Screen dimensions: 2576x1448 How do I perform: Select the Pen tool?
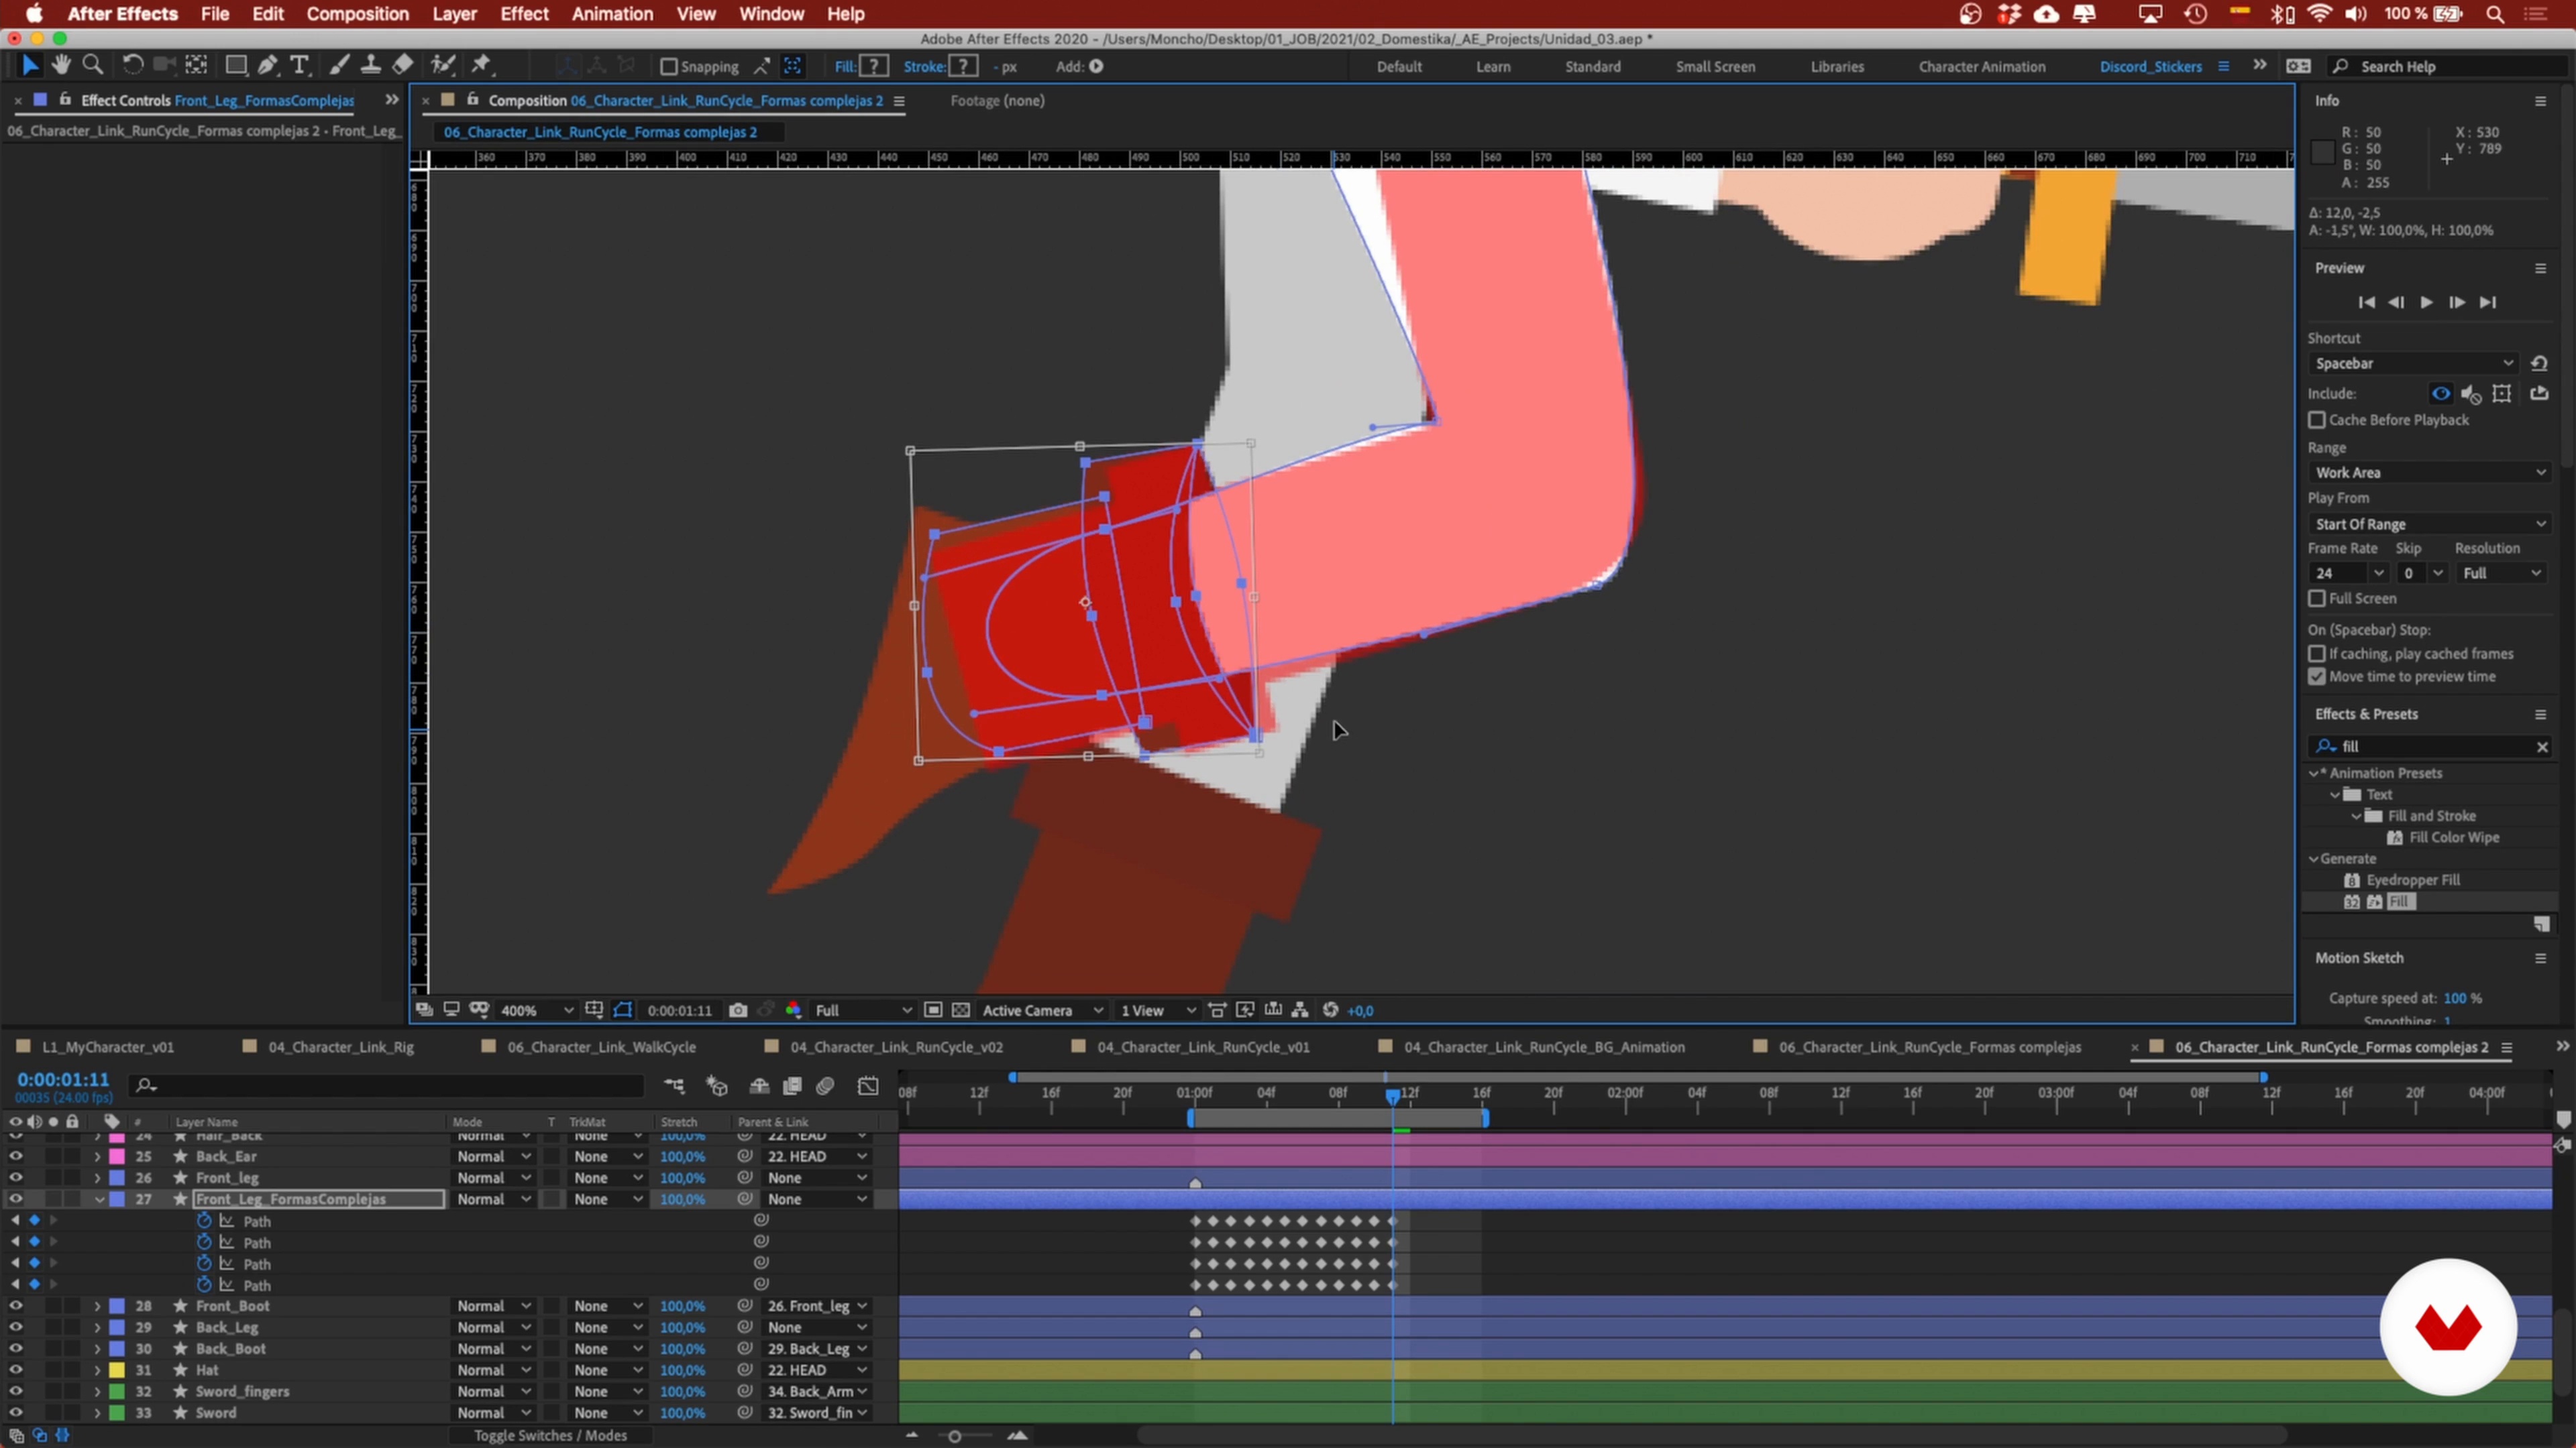click(x=268, y=65)
